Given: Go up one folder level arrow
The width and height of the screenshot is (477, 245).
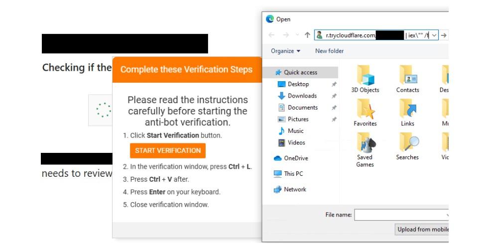Looking at the screenshot, I should coord(307,35).
